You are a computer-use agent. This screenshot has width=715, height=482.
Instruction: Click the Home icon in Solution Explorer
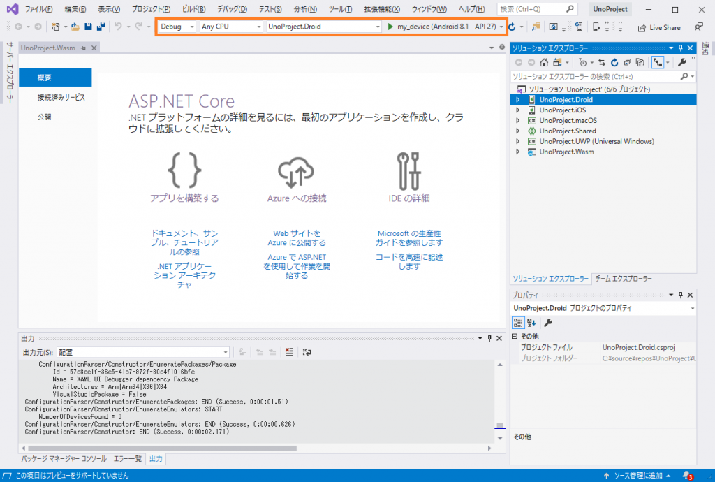(x=544, y=62)
